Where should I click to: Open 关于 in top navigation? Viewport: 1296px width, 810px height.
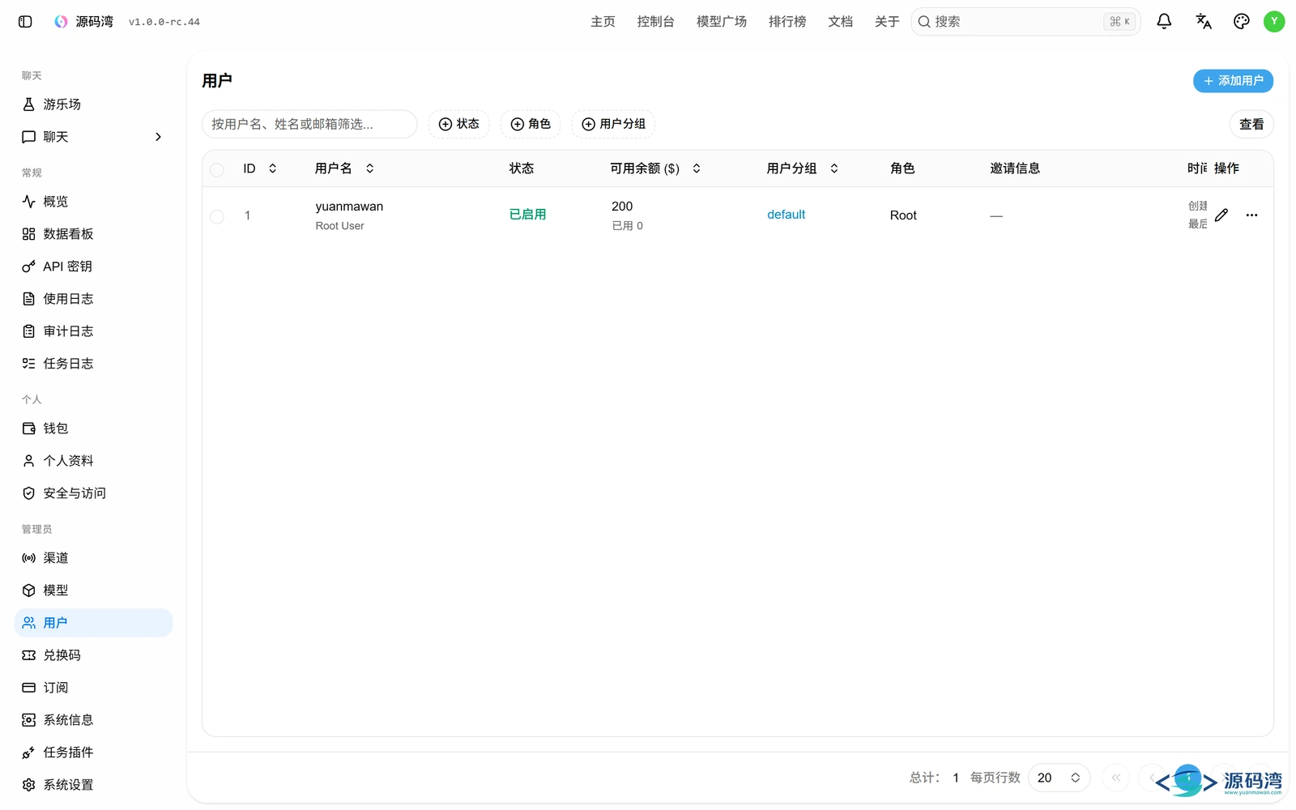pyautogui.click(x=887, y=22)
